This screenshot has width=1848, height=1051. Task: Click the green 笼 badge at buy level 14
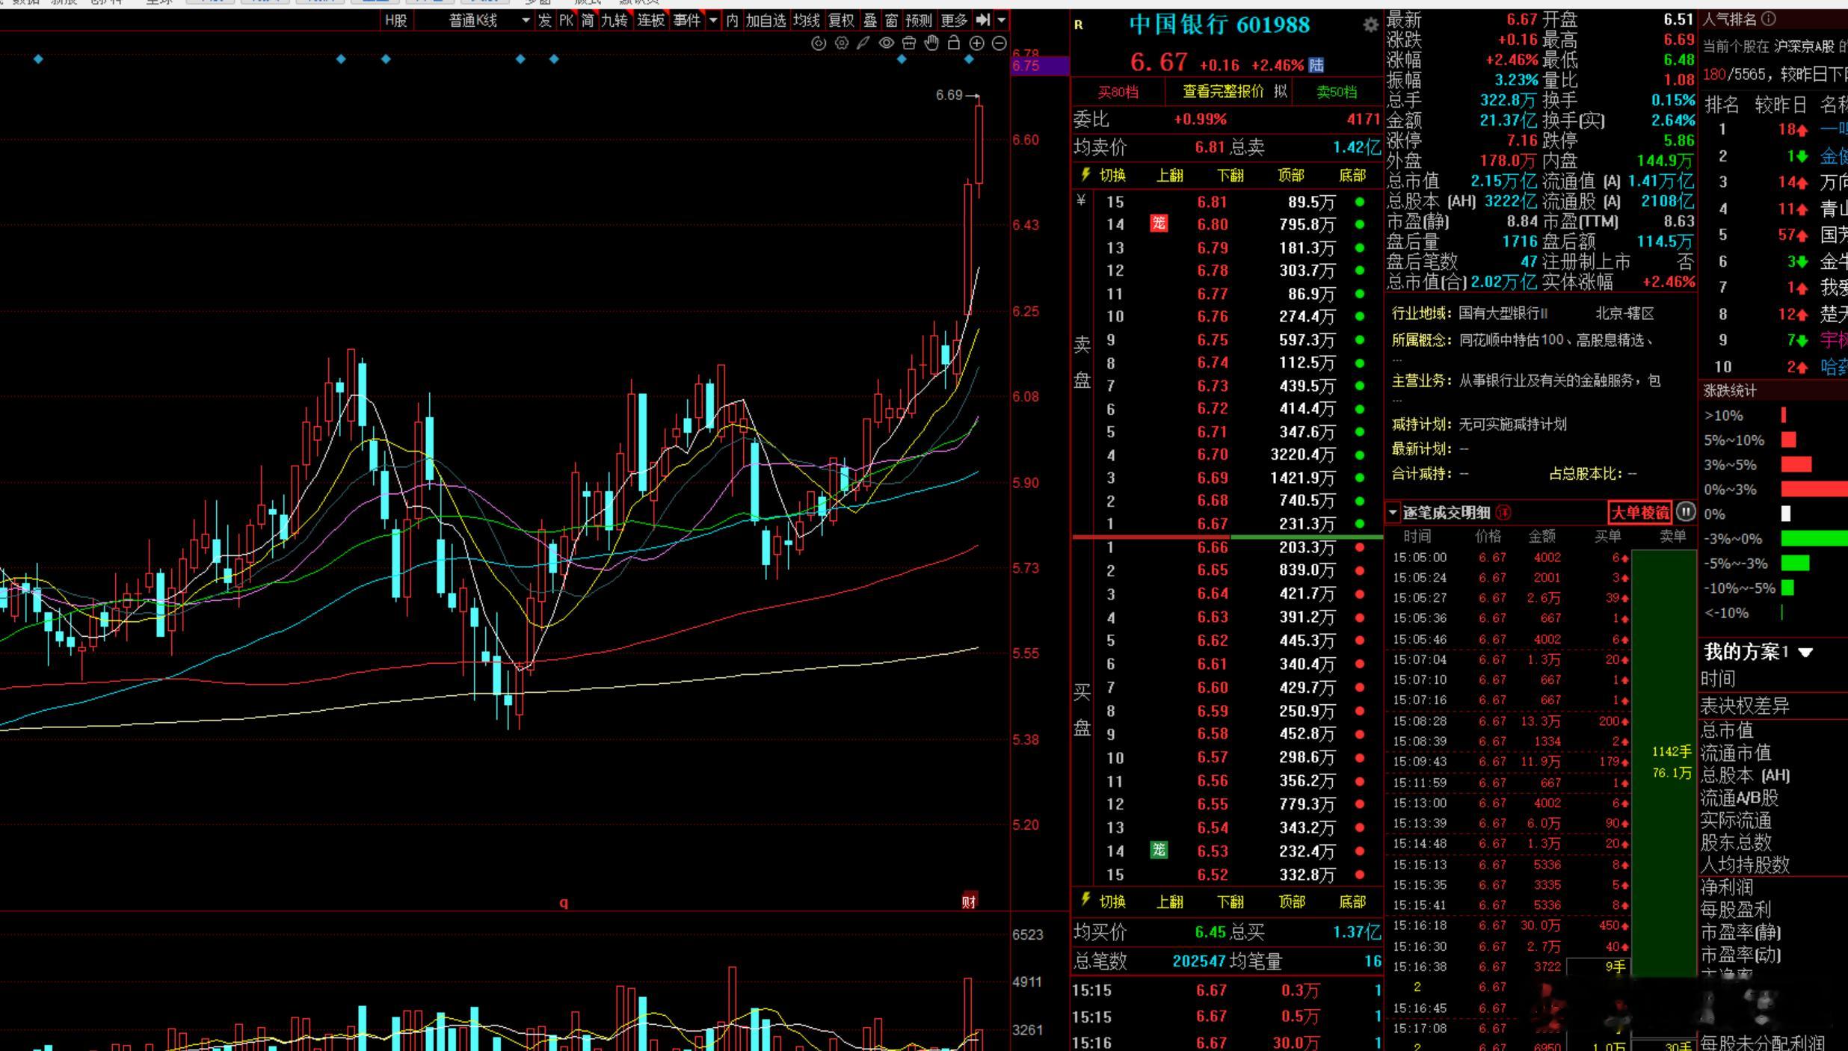click(x=1159, y=850)
